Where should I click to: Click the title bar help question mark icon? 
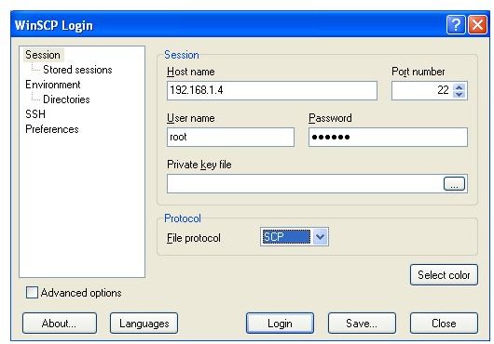[456, 24]
